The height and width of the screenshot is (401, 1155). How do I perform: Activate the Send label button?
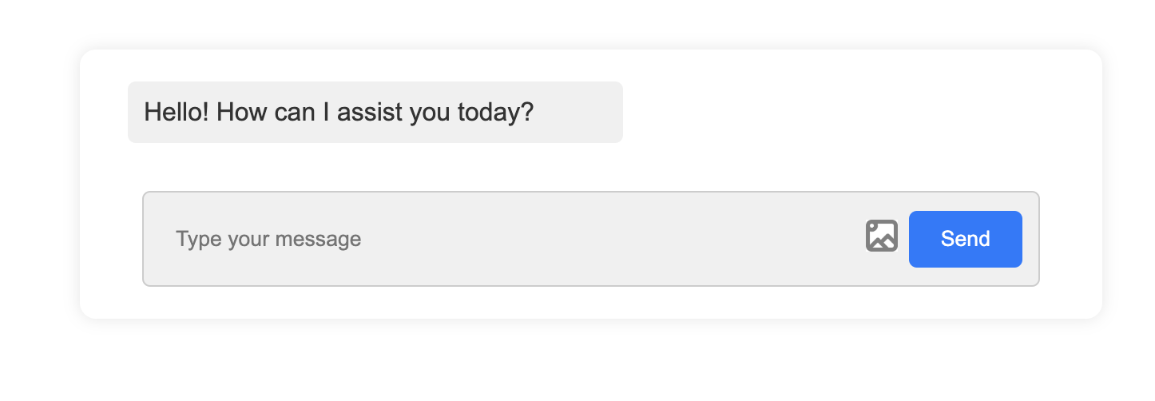(965, 239)
